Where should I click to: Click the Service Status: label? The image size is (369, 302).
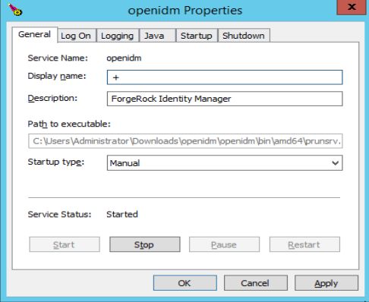click(x=59, y=214)
